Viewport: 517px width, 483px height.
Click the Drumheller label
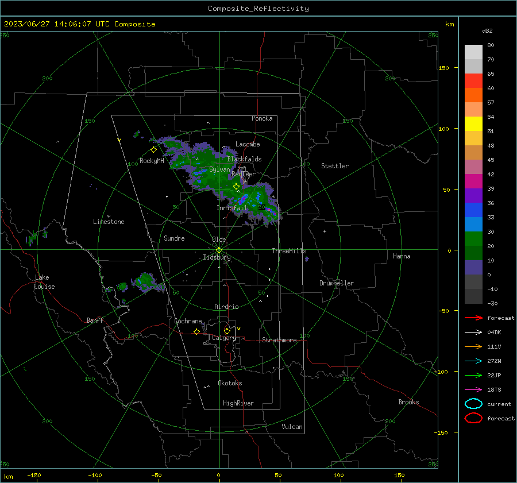coord(337,283)
